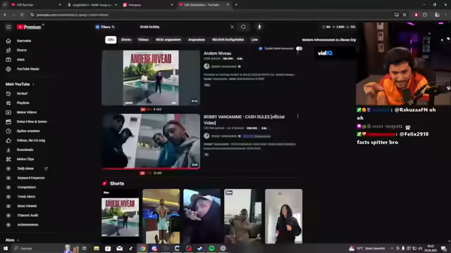
Task: Open the Windows Start menu
Action: coord(6,248)
